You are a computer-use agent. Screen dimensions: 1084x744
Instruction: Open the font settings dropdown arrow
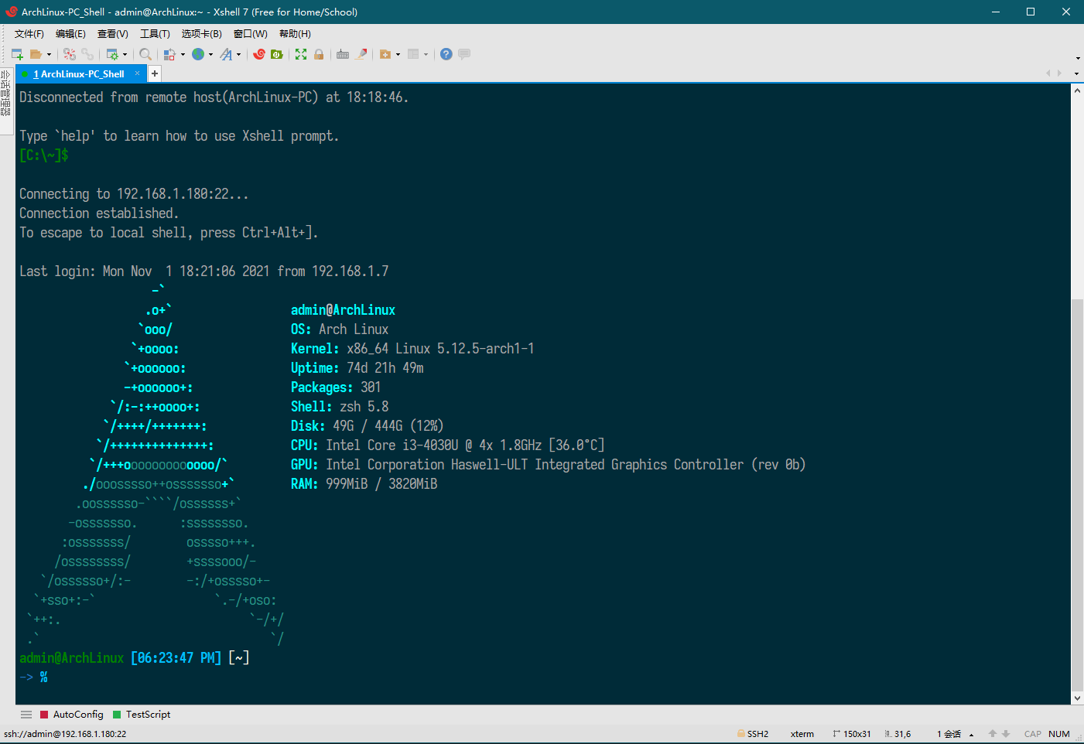(238, 54)
